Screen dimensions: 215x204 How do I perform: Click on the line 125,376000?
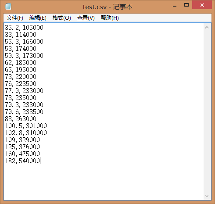(x=22, y=147)
